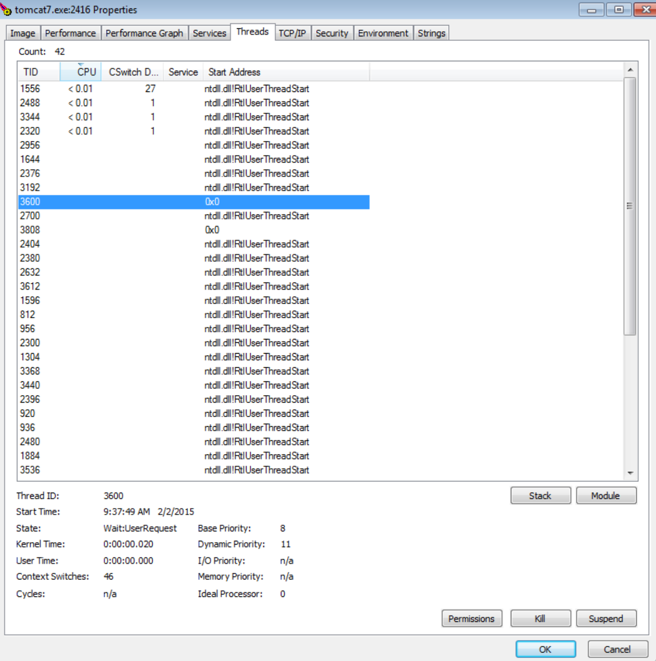Kill the selected thread
The height and width of the screenshot is (661, 656).
(541, 619)
